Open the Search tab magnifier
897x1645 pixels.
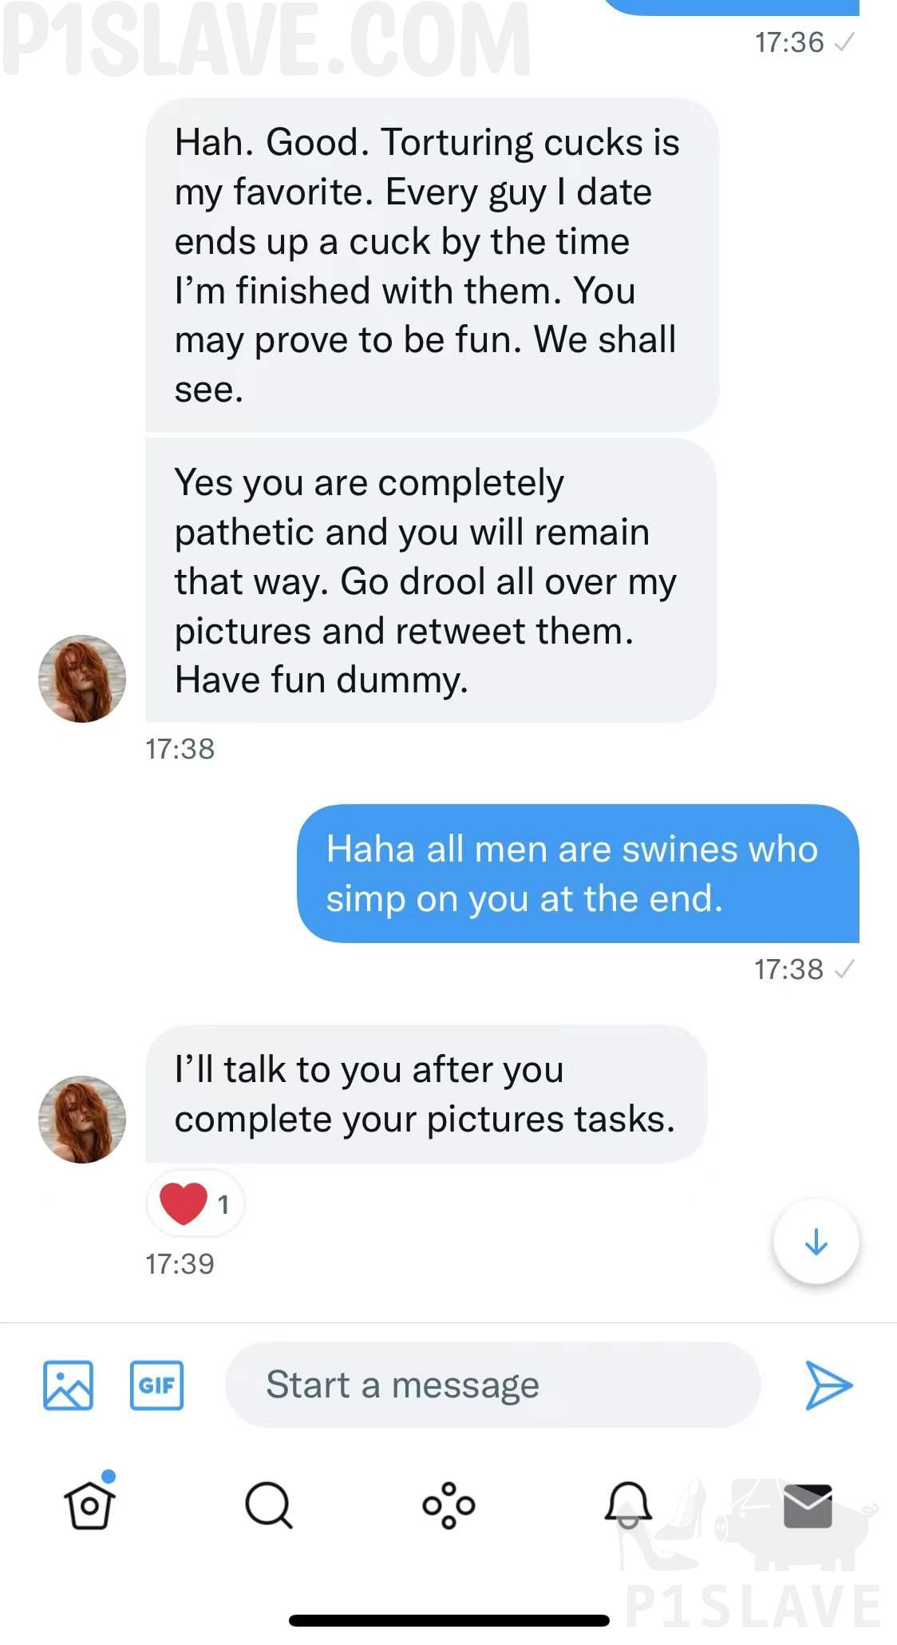(x=268, y=1504)
